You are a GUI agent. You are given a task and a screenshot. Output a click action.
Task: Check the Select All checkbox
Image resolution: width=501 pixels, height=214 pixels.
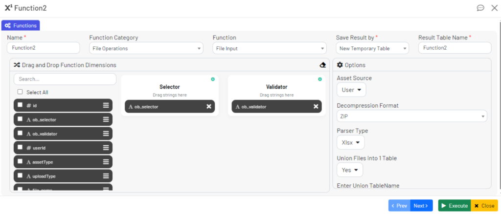tap(20, 92)
